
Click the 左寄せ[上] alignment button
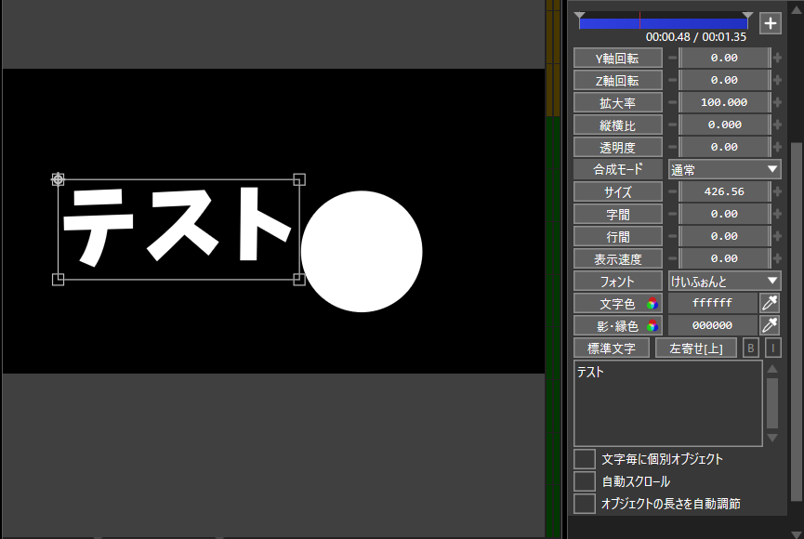[696, 348]
